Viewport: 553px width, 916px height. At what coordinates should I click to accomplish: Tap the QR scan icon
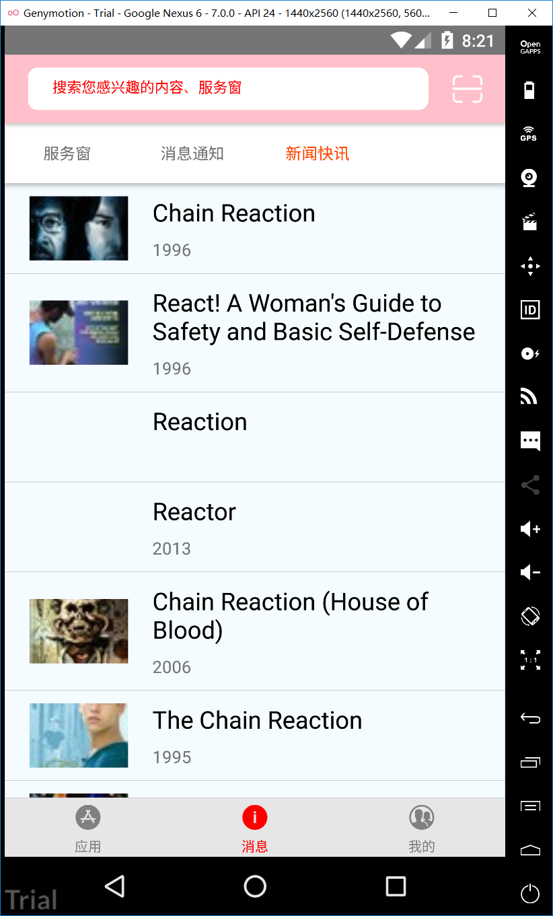coord(467,89)
